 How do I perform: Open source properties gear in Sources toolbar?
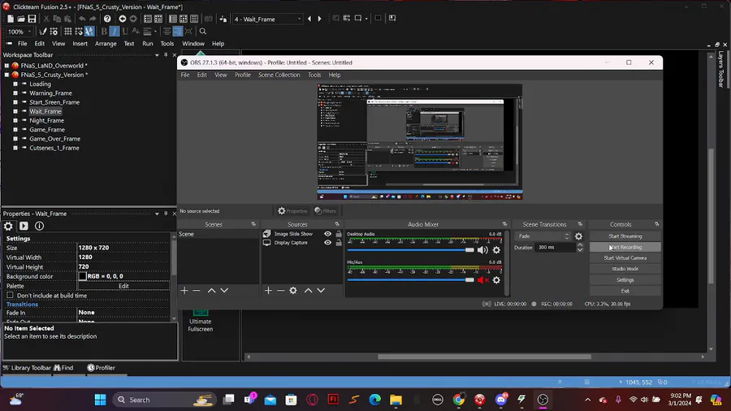[292, 290]
